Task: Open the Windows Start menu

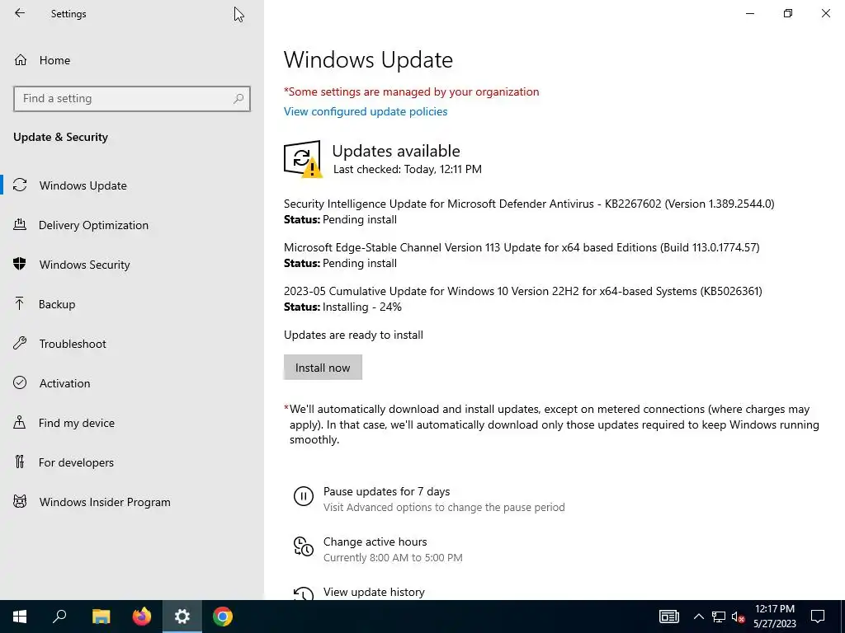Action: [20, 617]
